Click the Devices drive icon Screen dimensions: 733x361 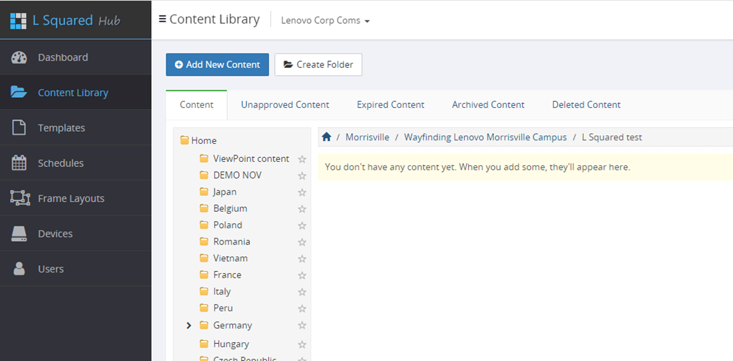point(19,234)
